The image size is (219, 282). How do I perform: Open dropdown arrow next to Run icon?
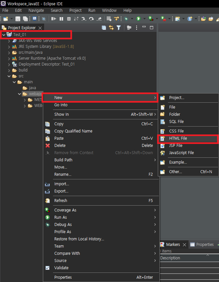click(144, 19)
